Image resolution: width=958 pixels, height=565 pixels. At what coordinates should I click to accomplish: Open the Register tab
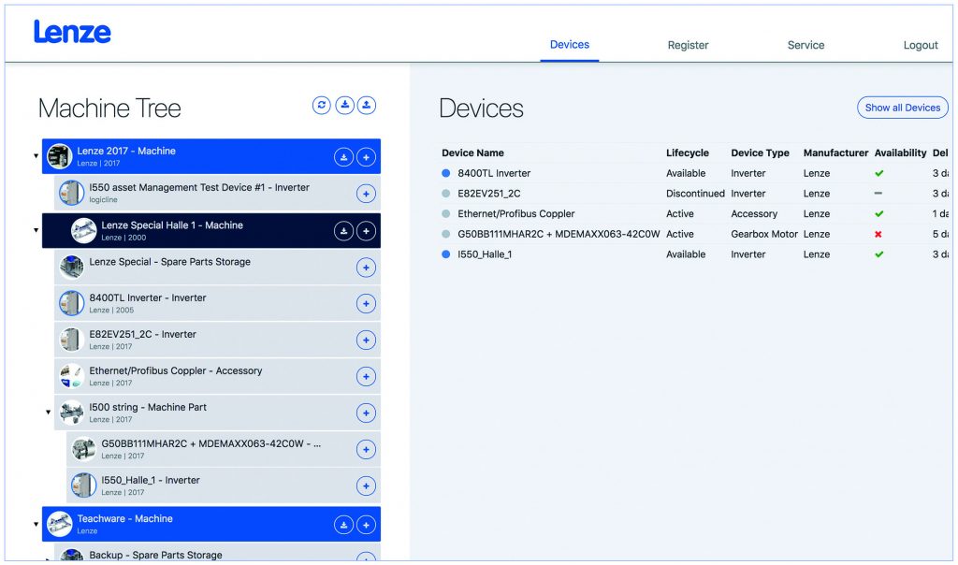[688, 45]
